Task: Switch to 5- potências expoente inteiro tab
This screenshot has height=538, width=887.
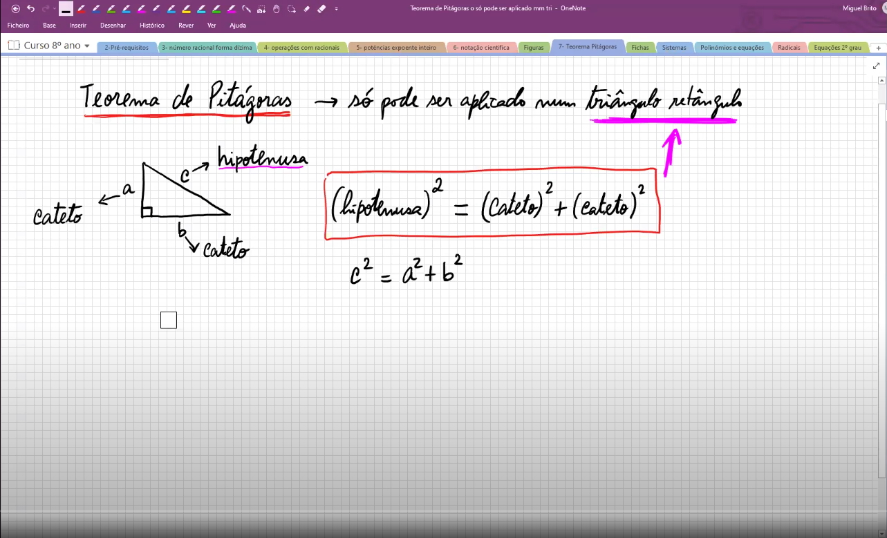Action: tap(396, 48)
